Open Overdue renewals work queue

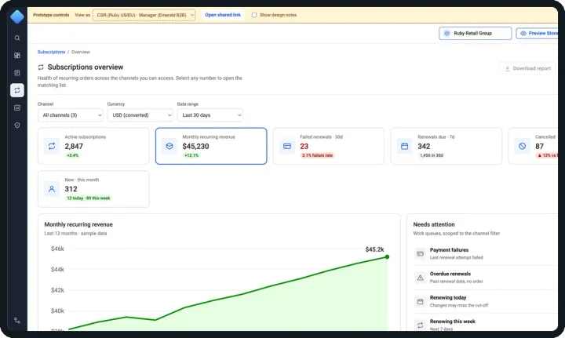[486, 278]
